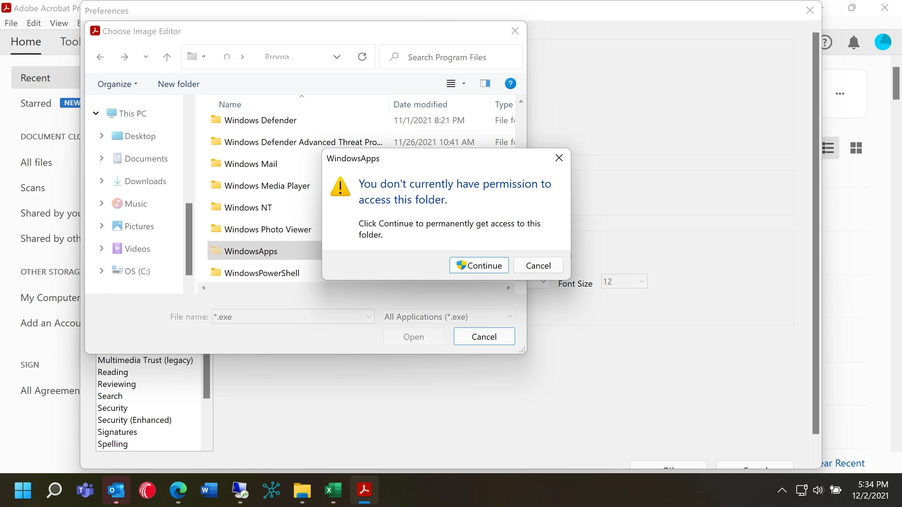Collapse the This PC tree node
This screenshot has height=507, width=902.
click(96, 113)
